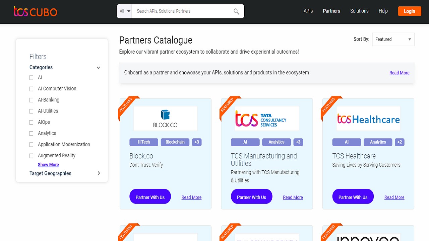
Task: Click Partner With Us for TCS Manufacturing
Action: click(251, 197)
